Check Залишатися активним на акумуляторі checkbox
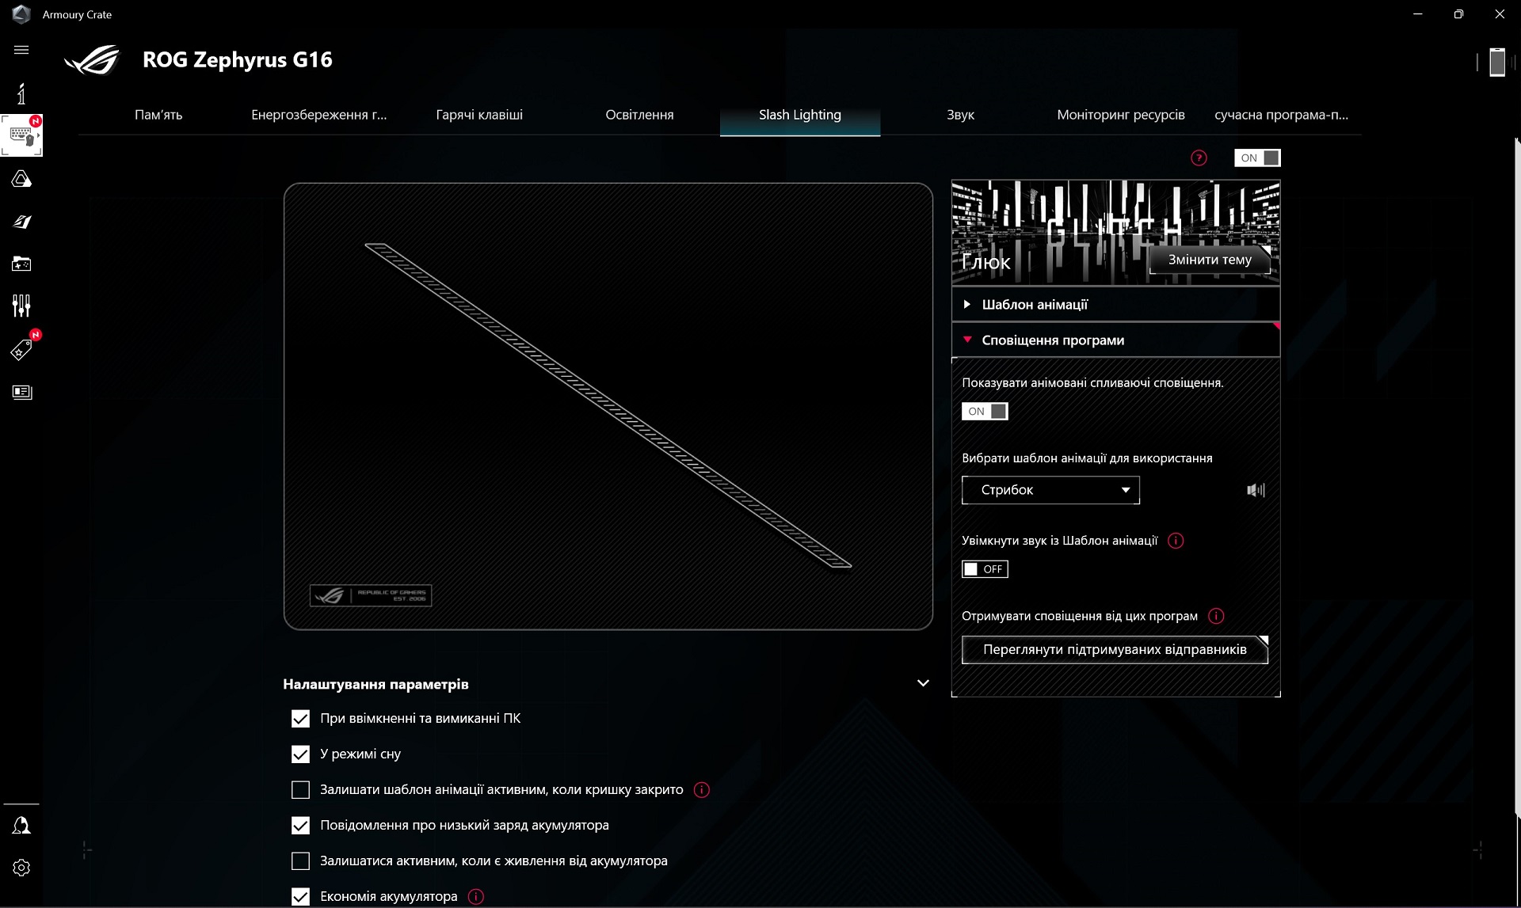This screenshot has height=908, width=1521. click(x=300, y=861)
